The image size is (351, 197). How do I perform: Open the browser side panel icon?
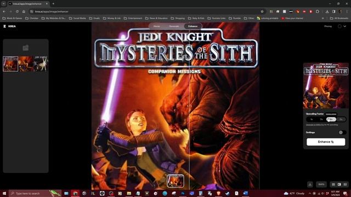[334, 11]
